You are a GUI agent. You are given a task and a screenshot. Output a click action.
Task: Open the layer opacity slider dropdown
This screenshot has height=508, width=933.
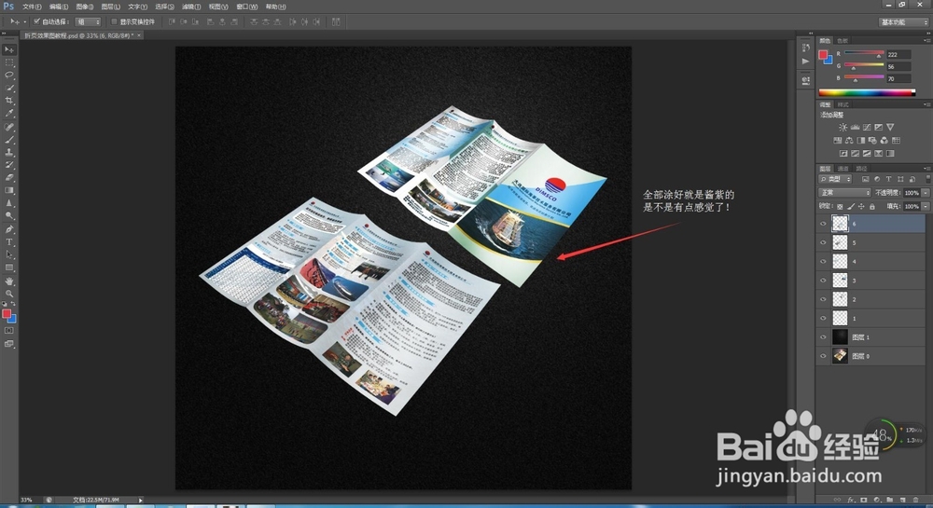tap(926, 193)
